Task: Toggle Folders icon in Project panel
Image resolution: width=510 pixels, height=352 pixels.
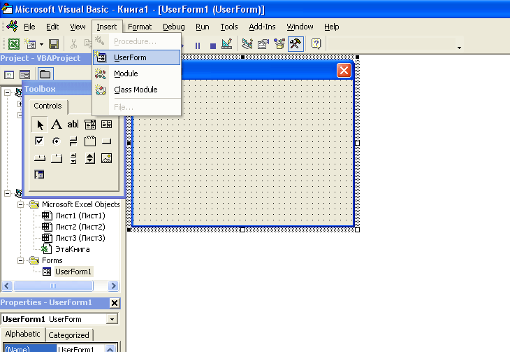Action: (x=45, y=74)
